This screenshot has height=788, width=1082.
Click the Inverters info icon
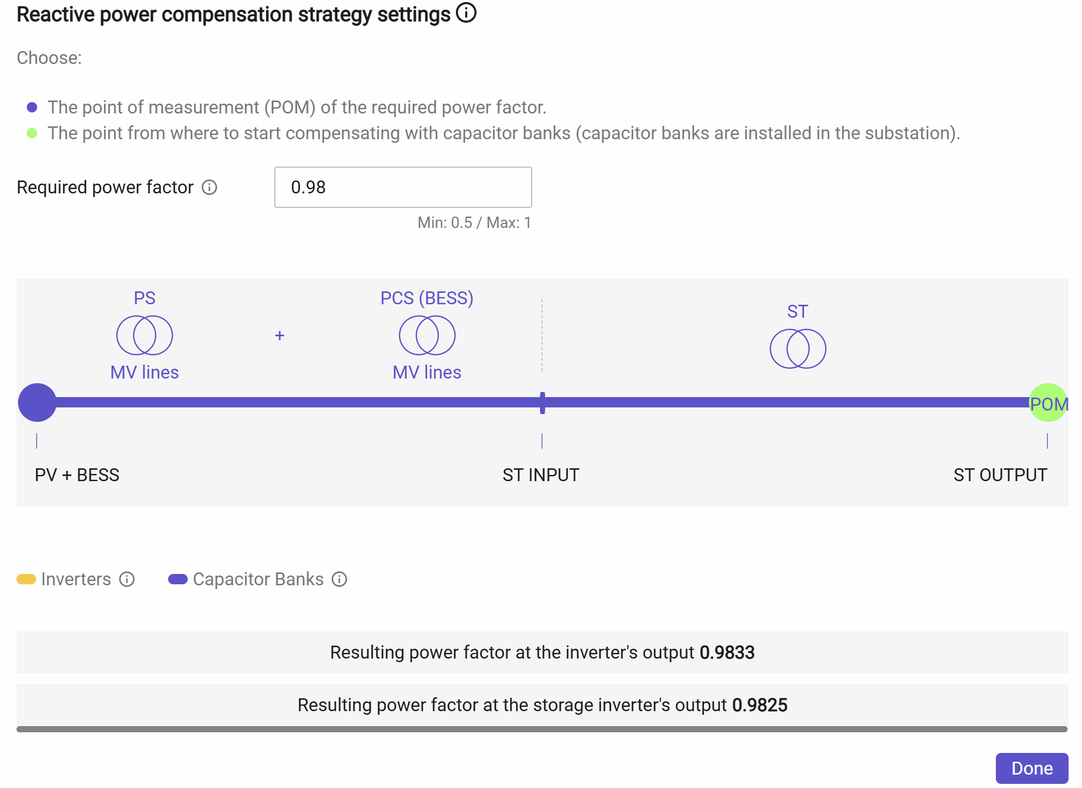(127, 579)
